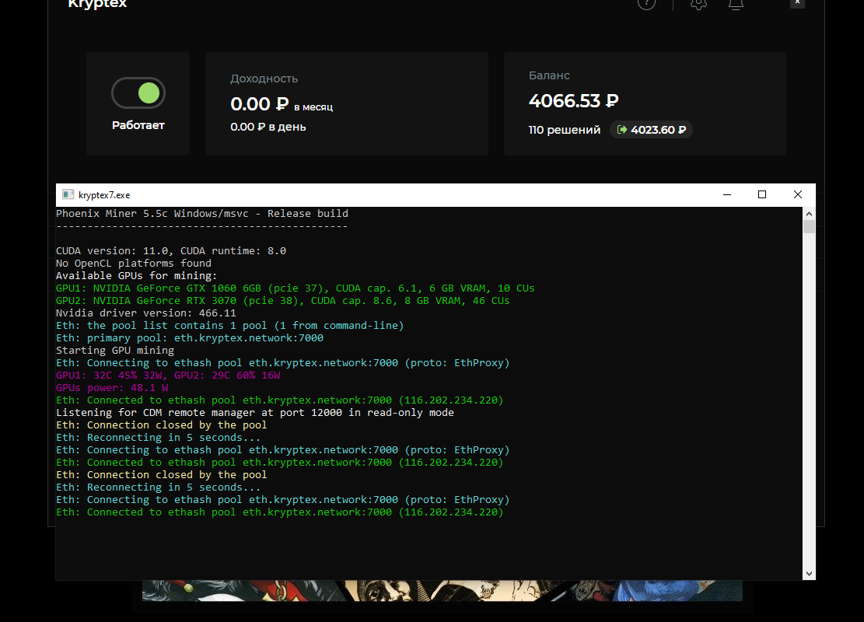
Task: Open Kryptex notifications bell icon
Action: 736,5
